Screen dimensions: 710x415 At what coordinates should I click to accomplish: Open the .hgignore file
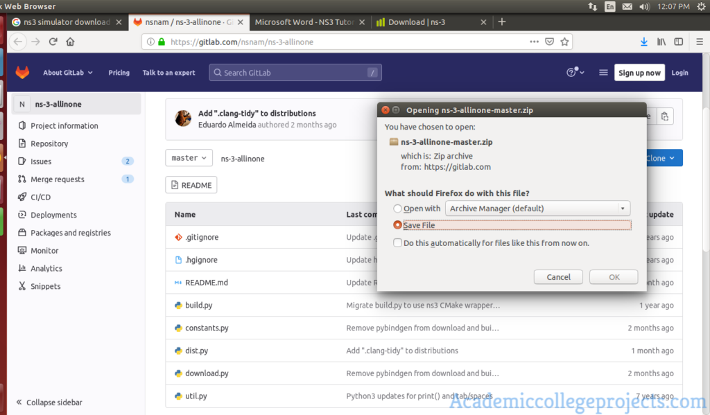coord(202,260)
